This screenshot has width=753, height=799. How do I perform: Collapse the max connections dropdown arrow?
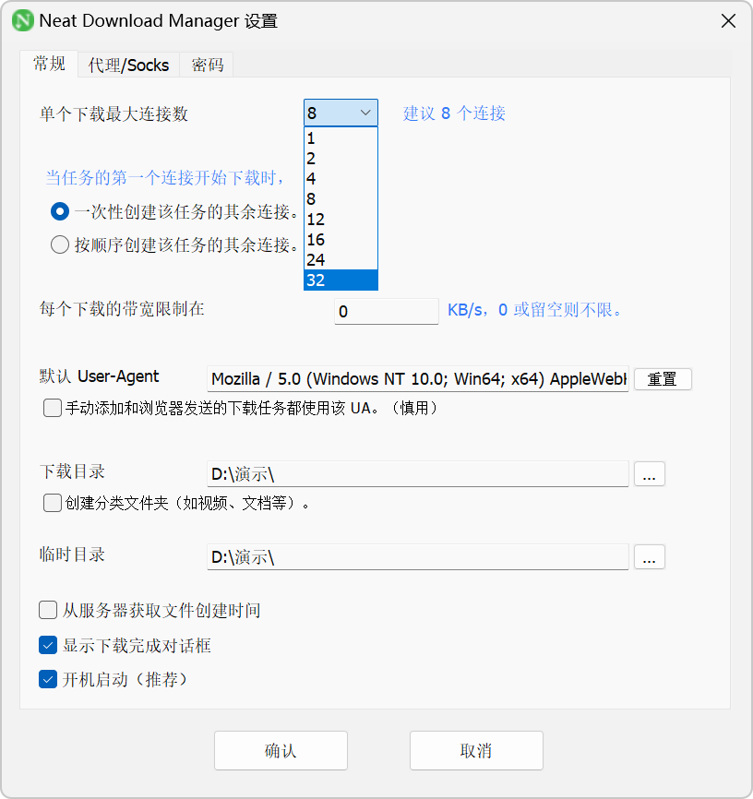pyautogui.click(x=365, y=113)
